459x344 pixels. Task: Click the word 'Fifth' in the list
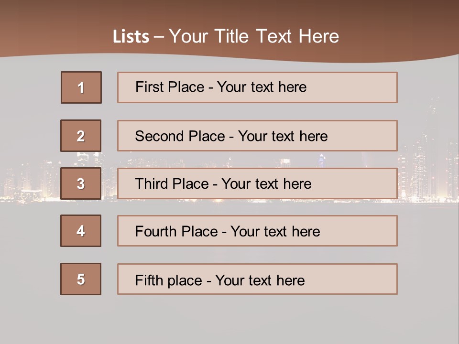click(149, 280)
